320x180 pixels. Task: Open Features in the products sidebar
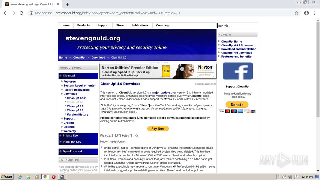pos(69,81)
